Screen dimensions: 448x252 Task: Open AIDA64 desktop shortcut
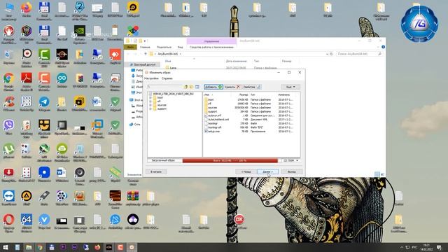point(27,223)
